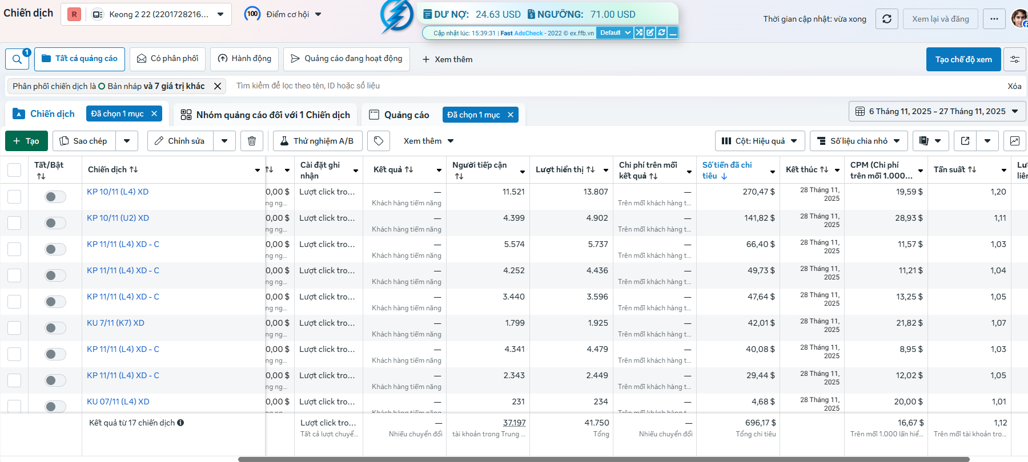This screenshot has width=1028, height=462.
Task: Click the 'Thử nghiệm A/B' button
Action: [x=318, y=141]
